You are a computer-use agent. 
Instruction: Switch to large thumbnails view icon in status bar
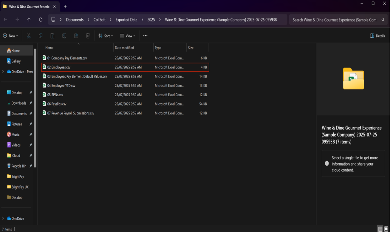click(x=386, y=229)
